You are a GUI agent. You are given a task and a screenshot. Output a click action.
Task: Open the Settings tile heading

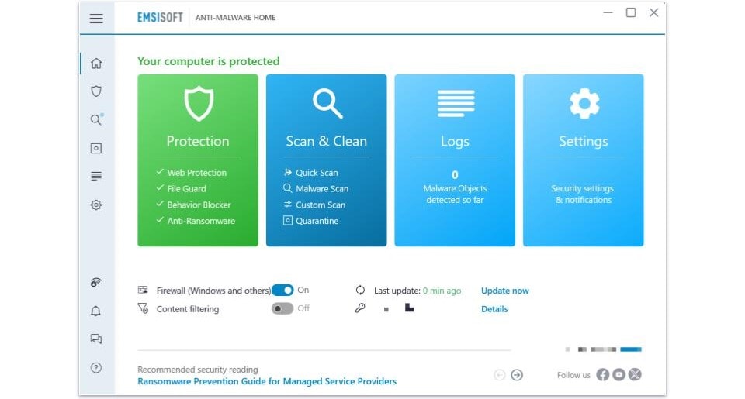(x=583, y=141)
